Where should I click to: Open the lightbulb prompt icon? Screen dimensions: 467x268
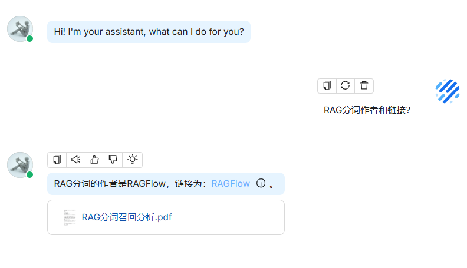[x=132, y=160]
